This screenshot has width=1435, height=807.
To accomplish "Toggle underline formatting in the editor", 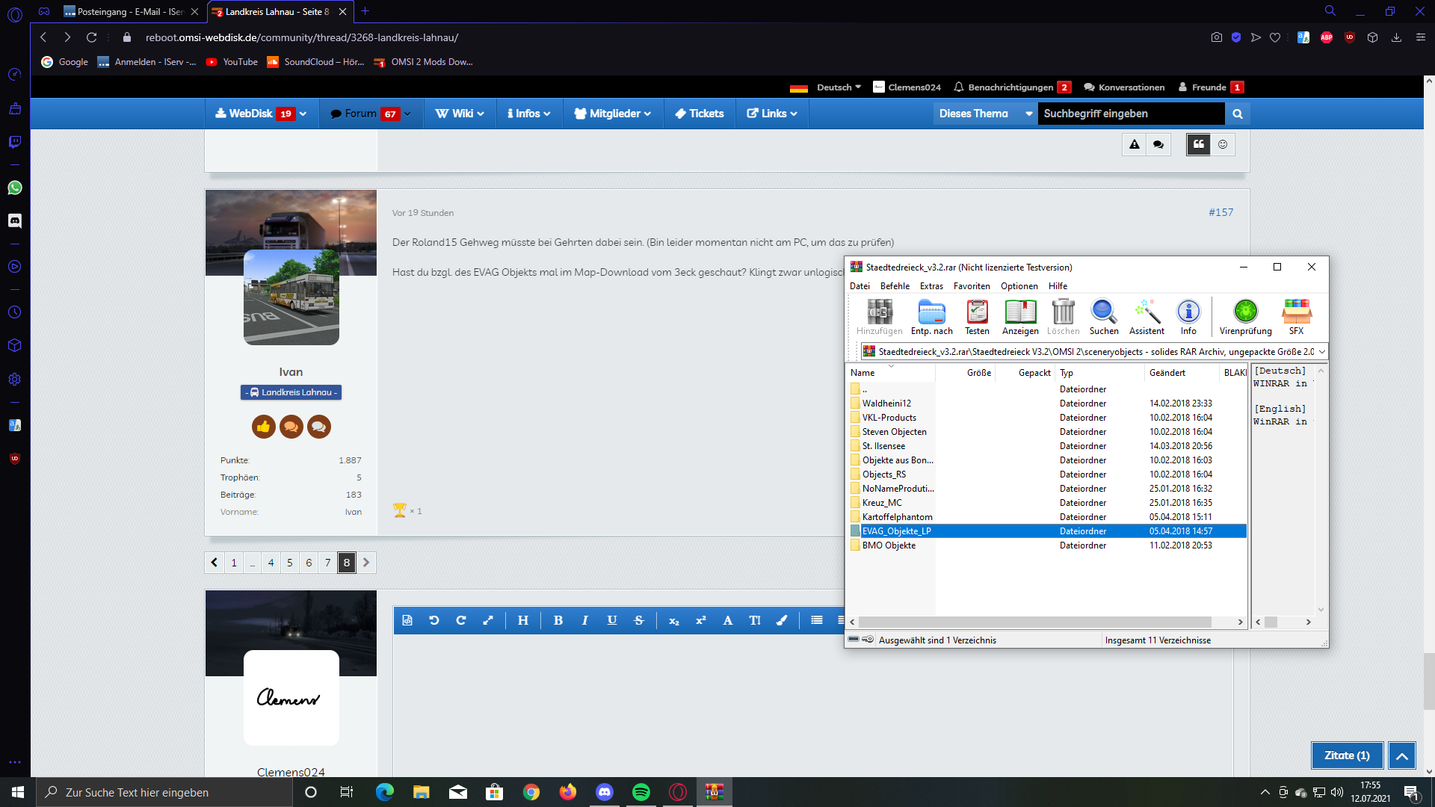I will click(x=612, y=620).
